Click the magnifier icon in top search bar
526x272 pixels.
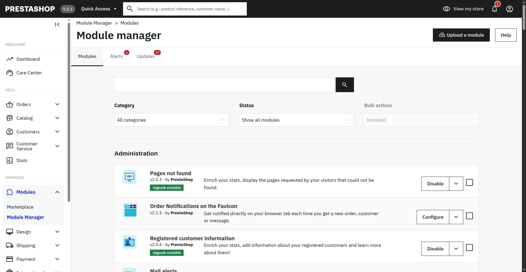(130, 9)
